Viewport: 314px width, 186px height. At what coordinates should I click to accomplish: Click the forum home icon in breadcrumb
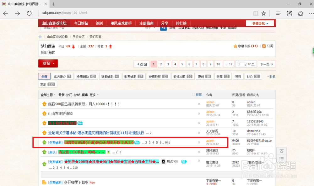click(x=40, y=37)
